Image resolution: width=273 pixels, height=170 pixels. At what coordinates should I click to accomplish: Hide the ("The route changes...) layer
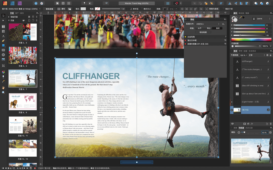click(268, 69)
